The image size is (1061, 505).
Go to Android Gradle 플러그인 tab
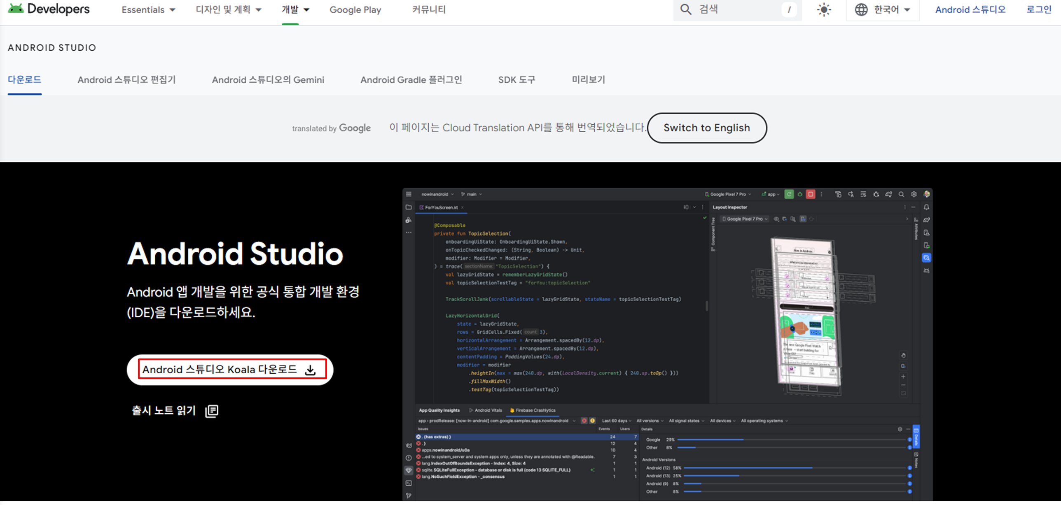click(411, 79)
